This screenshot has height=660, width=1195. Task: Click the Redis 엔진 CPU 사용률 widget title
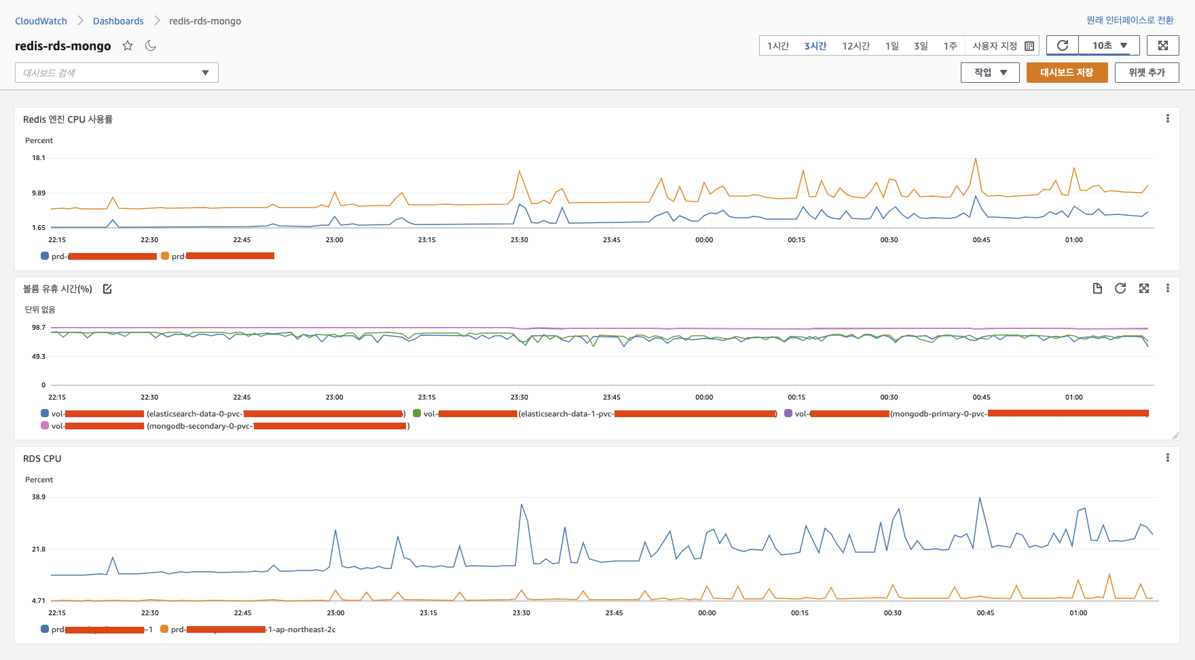(x=68, y=119)
